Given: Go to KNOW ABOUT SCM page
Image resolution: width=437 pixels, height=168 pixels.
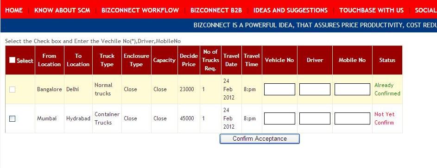Looking at the screenshot, I should pos(62,10).
